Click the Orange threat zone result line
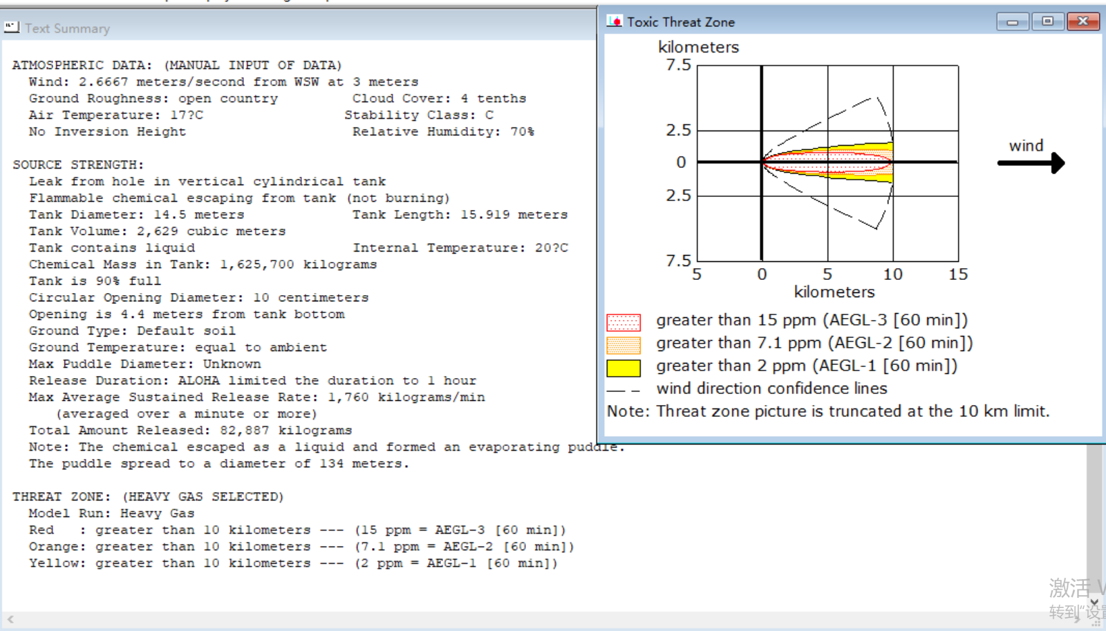The image size is (1106, 631). click(301, 546)
